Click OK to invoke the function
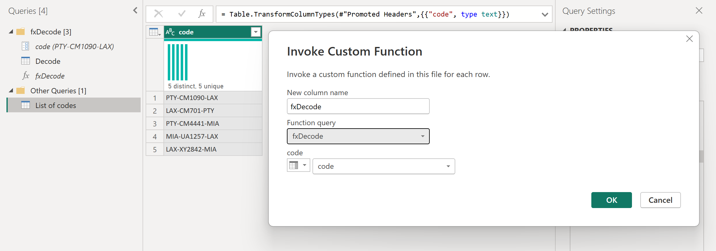The image size is (716, 251). 611,200
